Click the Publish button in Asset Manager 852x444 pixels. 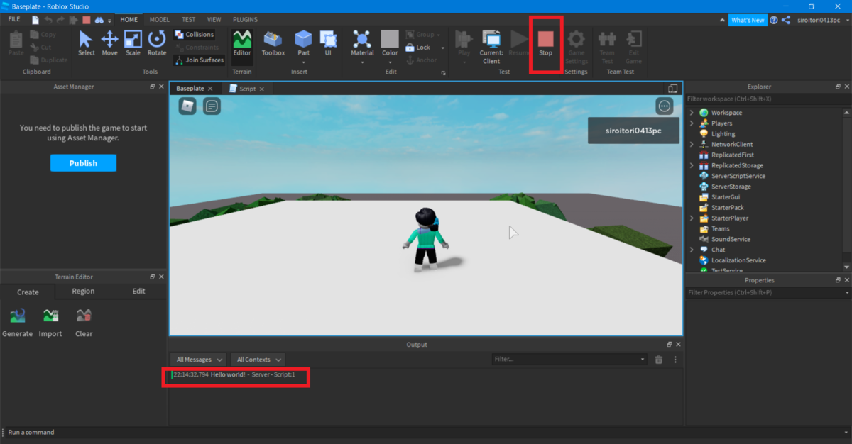pos(83,163)
